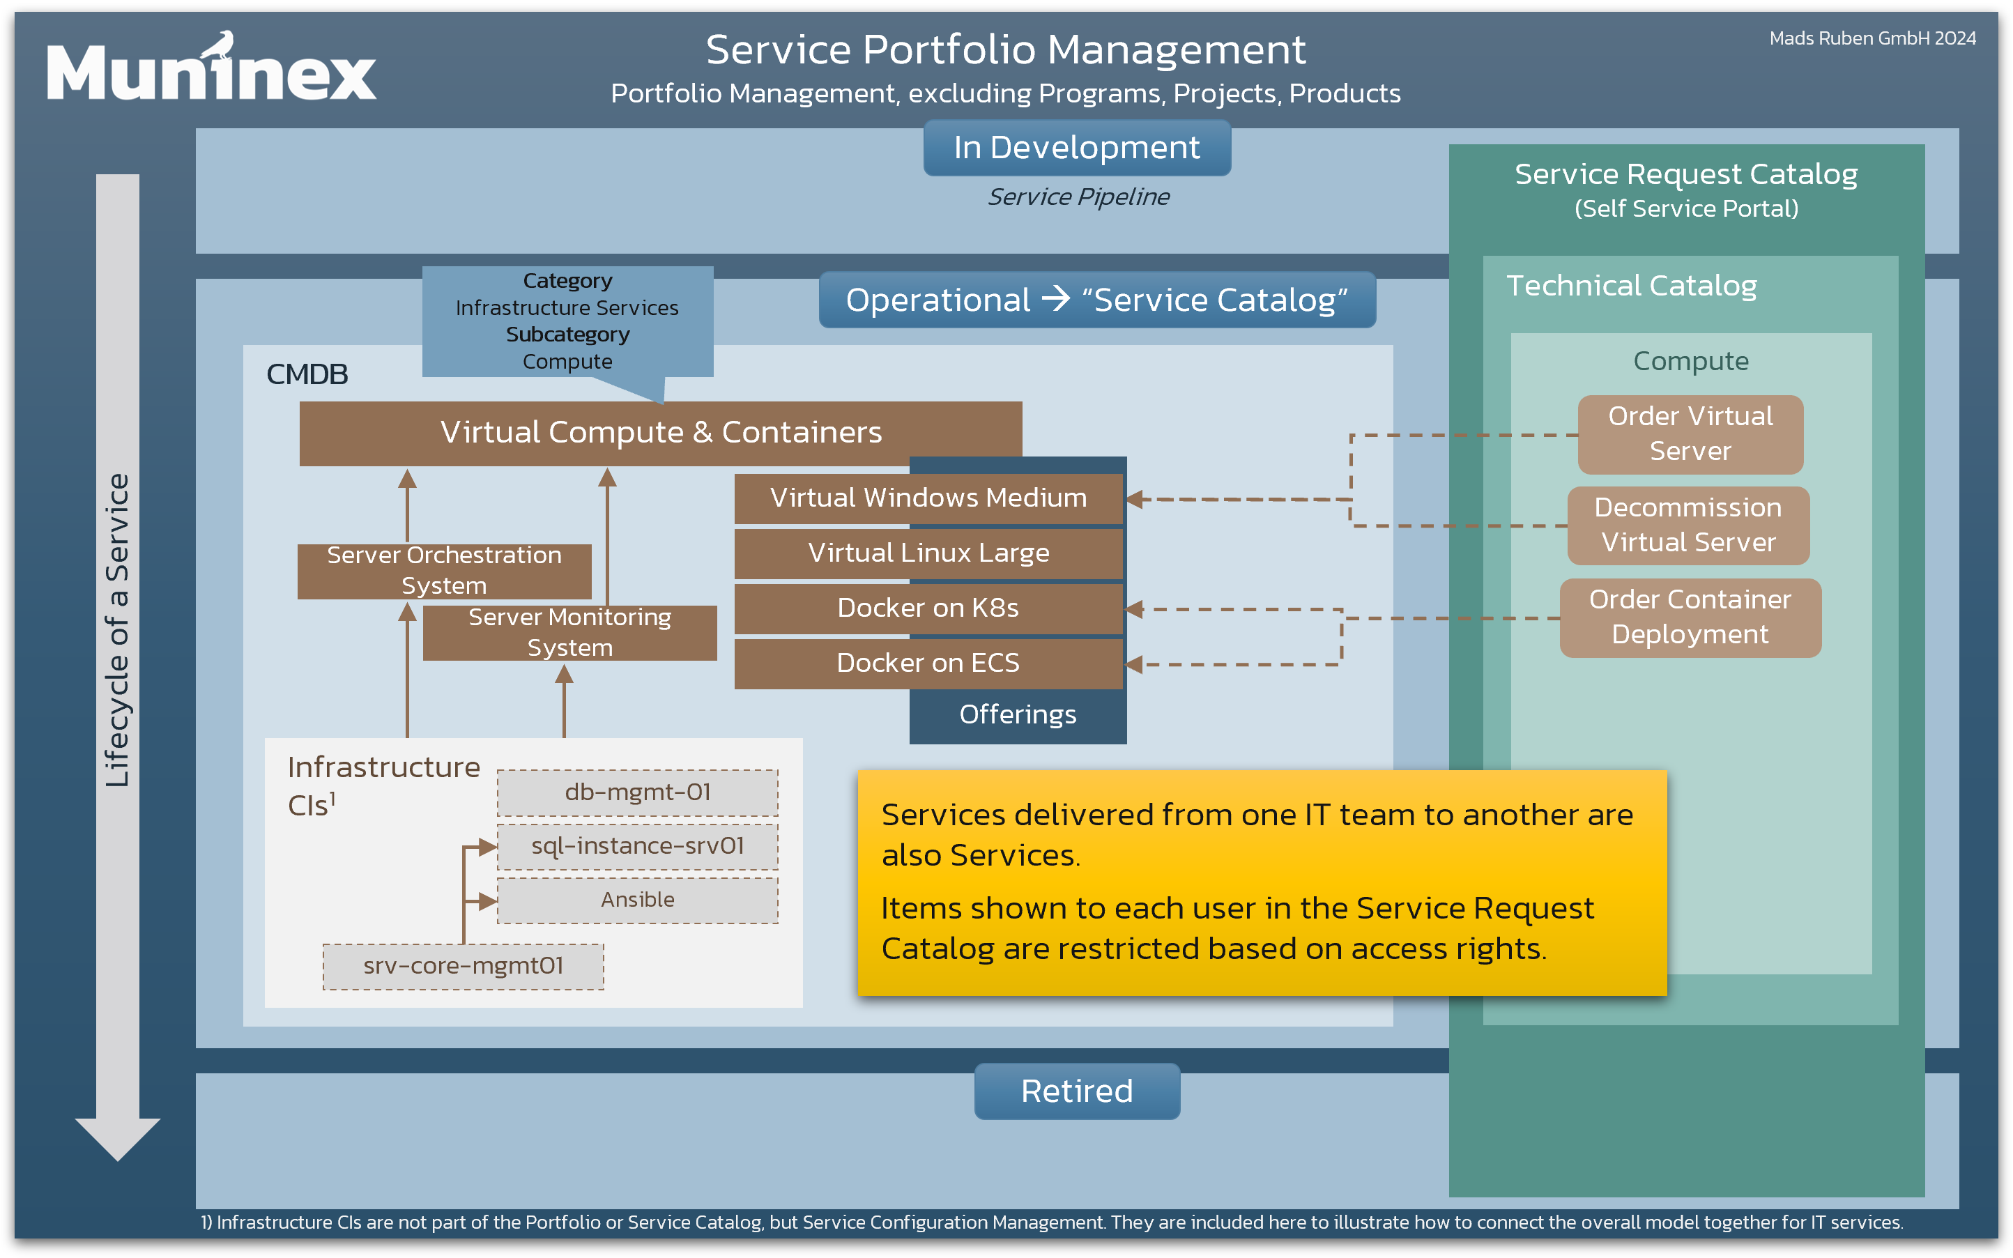Click the Technical Catalog heading
The image size is (2013, 1258).
point(1631,285)
